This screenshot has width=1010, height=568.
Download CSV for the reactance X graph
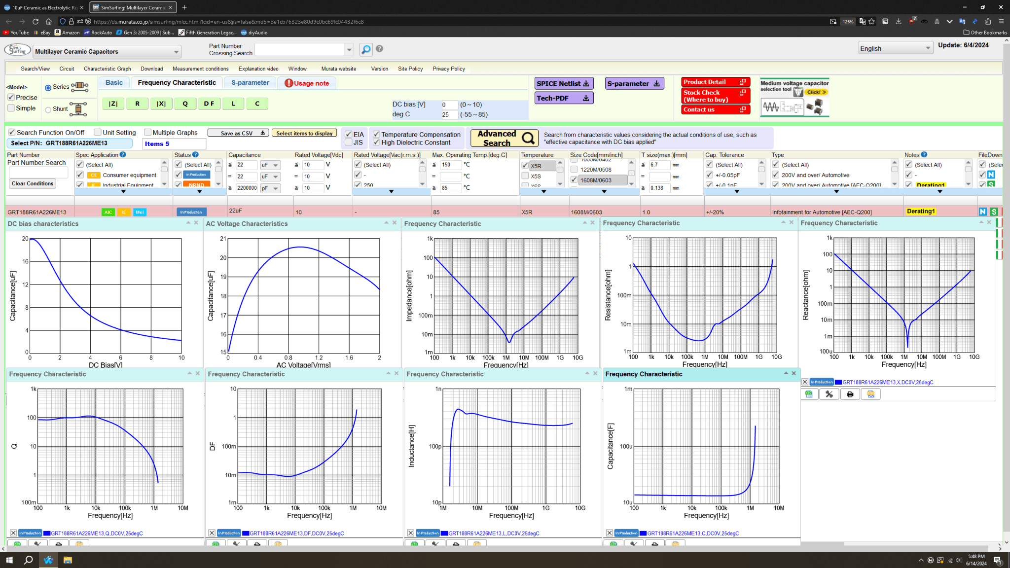click(808, 394)
